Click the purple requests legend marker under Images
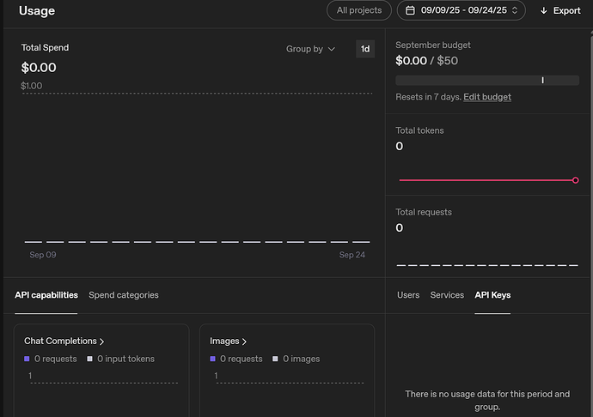The width and height of the screenshot is (593, 417). [x=213, y=359]
